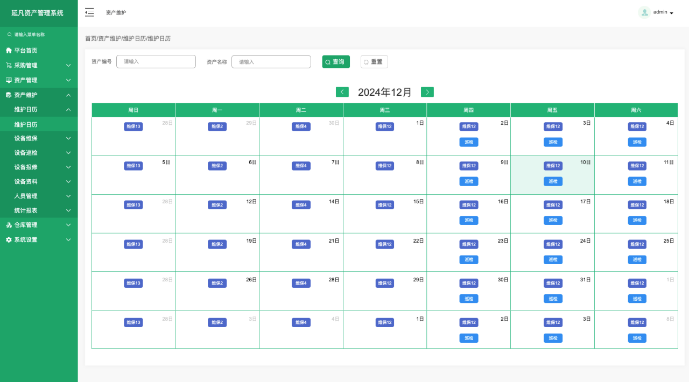Image resolution: width=689 pixels, height=382 pixels.
Task: Expand the 统计报表 submenu chevron
Action: 68,210
